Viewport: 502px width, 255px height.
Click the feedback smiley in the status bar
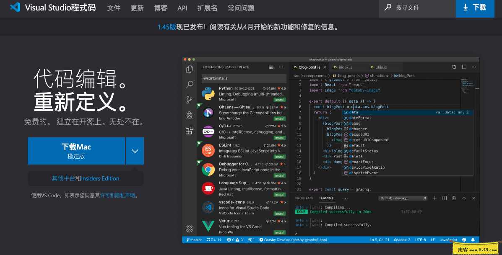[464, 240]
